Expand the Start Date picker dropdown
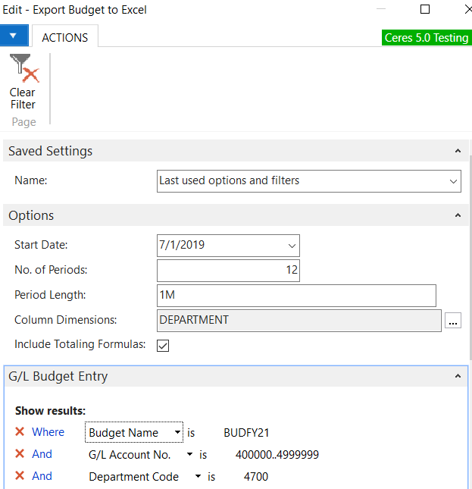Screen dimensions: 472x489 tap(292, 246)
